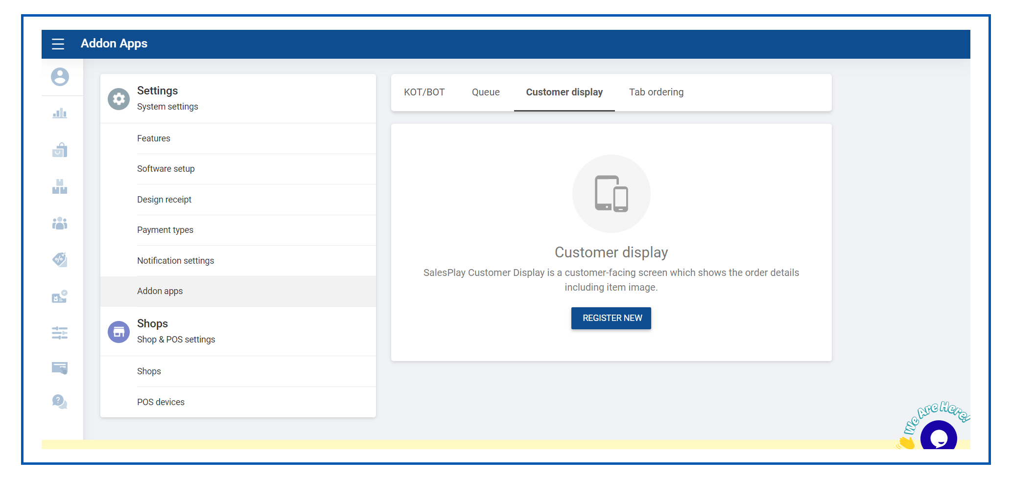
Task: Open the shopping bags sales icon
Action: point(60,150)
